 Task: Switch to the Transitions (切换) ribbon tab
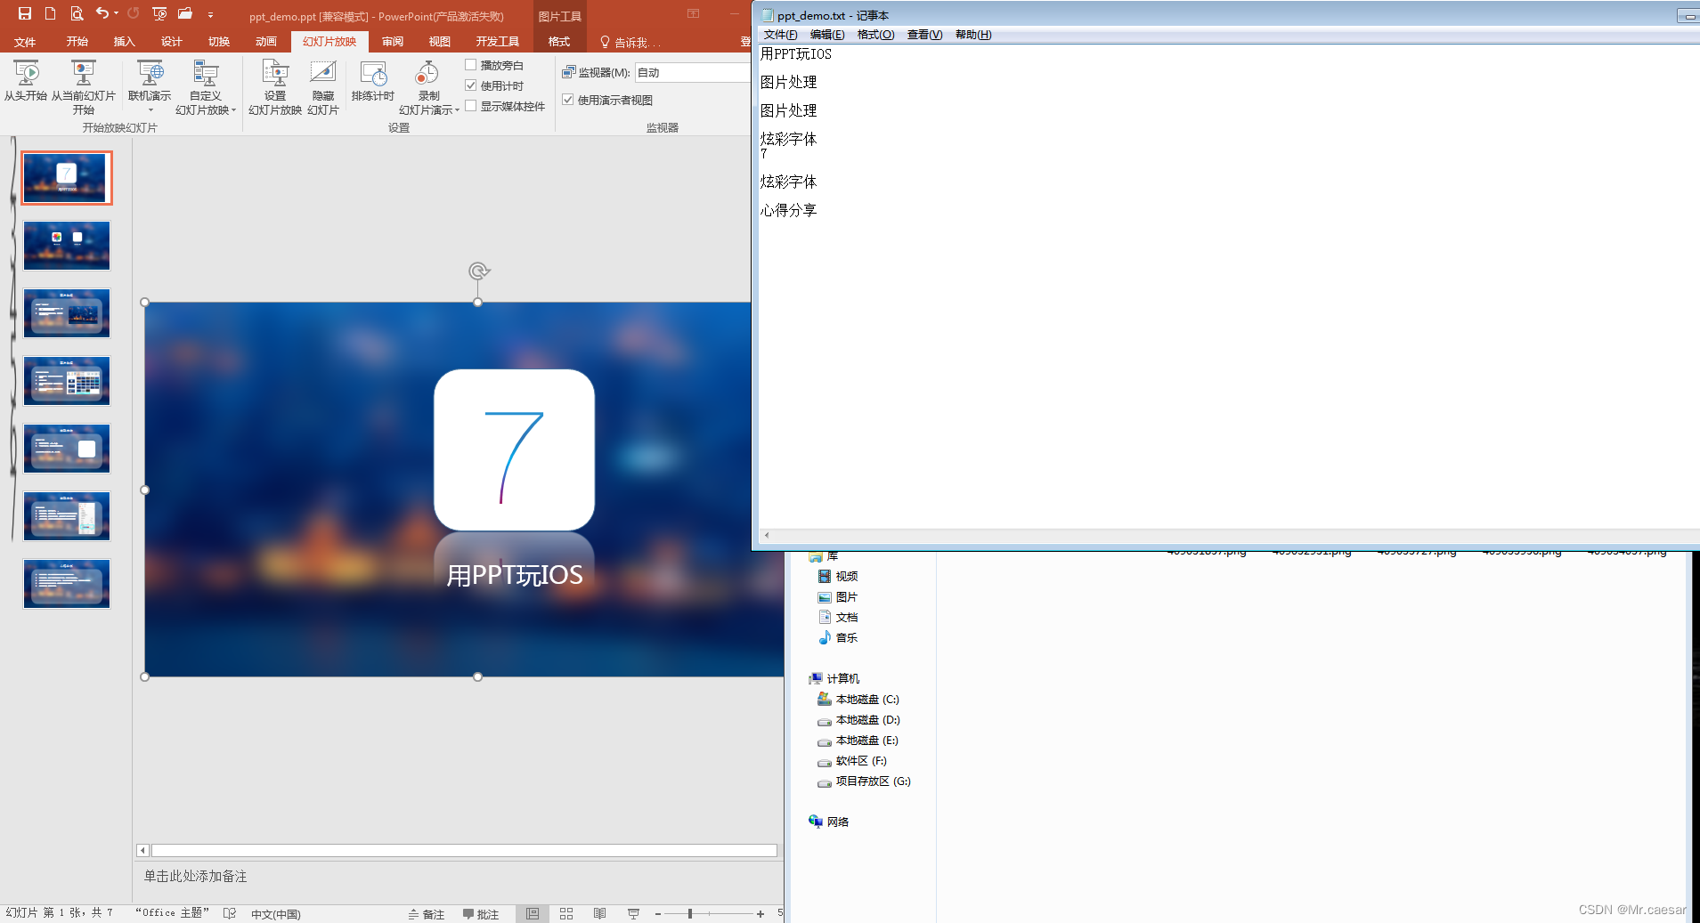pos(219,42)
